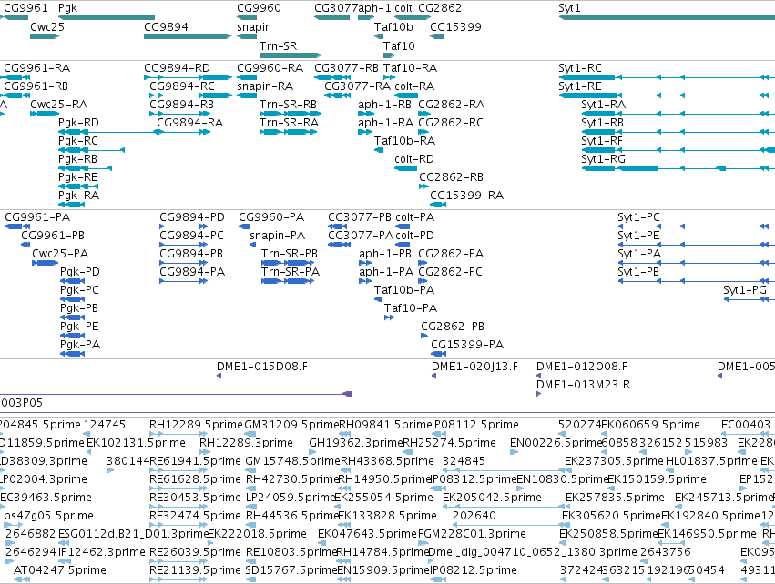
Task: Click the Trn-SR-RB transcript label
Action: click(288, 105)
